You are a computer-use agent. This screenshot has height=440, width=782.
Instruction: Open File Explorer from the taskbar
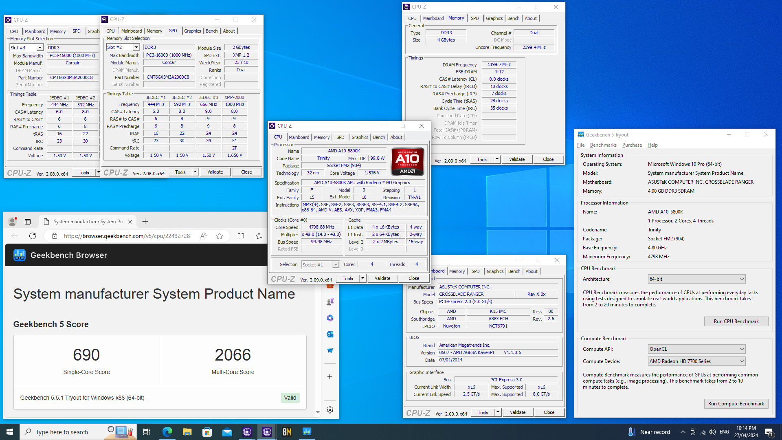pyautogui.click(x=187, y=432)
